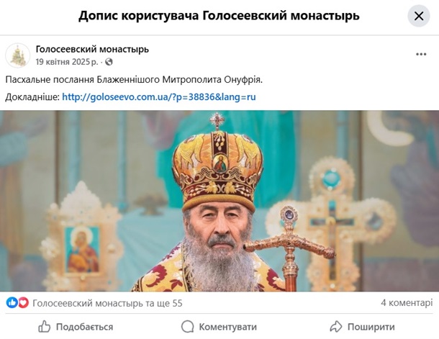The image size is (439, 339).
Task: Click the blue like reaction icon
Action: (x=12, y=302)
